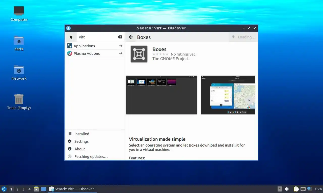This screenshot has height=193, width=323.
Task: Click Fetching updates… entry
Action: click(x=95, y=157)
